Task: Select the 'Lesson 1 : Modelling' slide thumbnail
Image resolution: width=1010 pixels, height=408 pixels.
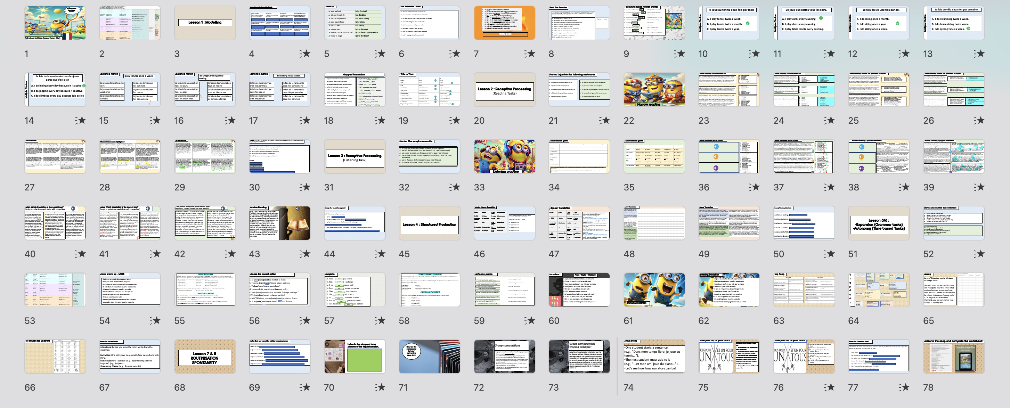Action: 205,23
